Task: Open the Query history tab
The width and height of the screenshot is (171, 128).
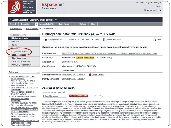Action: [64, 24]
